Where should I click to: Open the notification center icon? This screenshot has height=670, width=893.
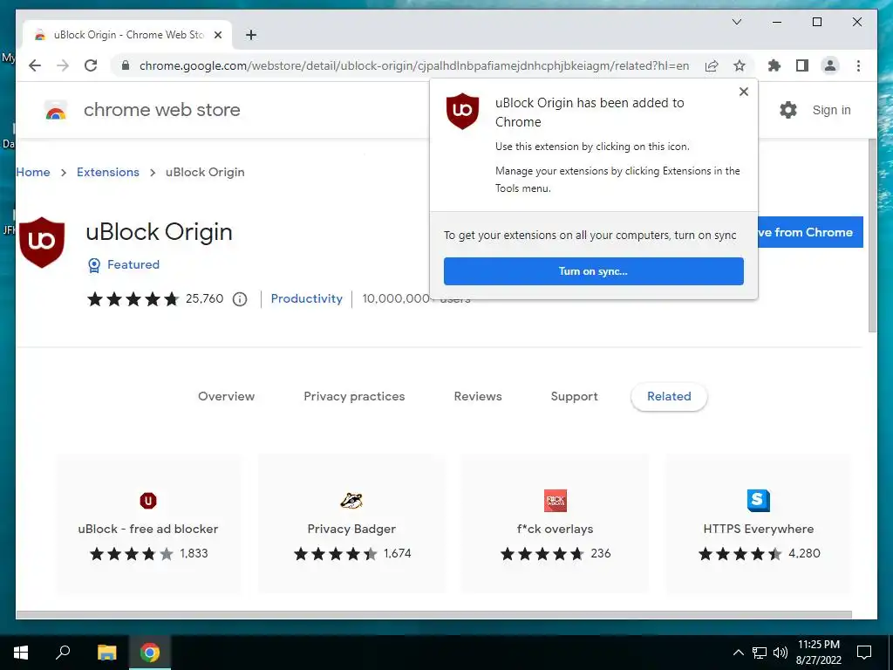click(864, 653)
